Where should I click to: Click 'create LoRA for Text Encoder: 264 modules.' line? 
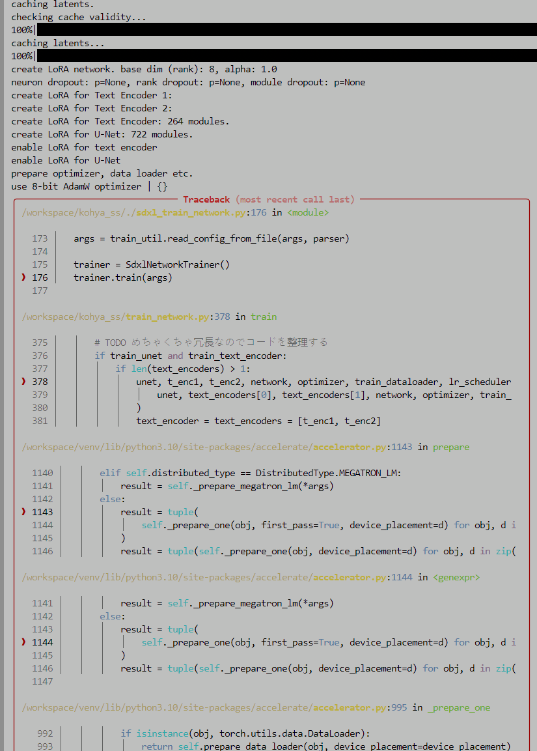(x=120, y=121)
